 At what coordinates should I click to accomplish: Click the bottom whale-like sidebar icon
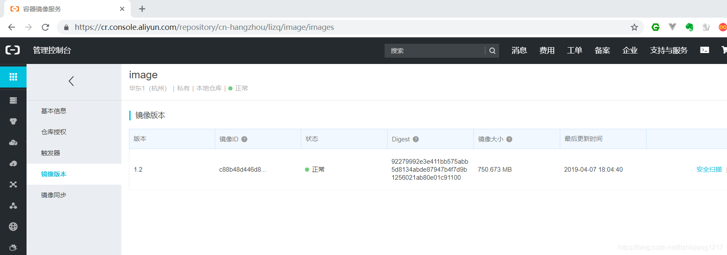tap(13, 247)
